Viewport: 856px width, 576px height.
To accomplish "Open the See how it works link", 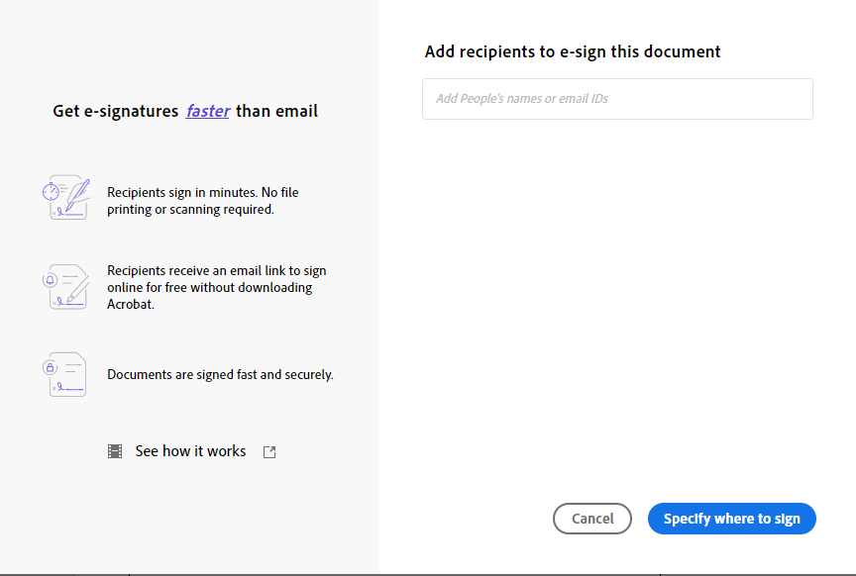I will tap(190, 450).
